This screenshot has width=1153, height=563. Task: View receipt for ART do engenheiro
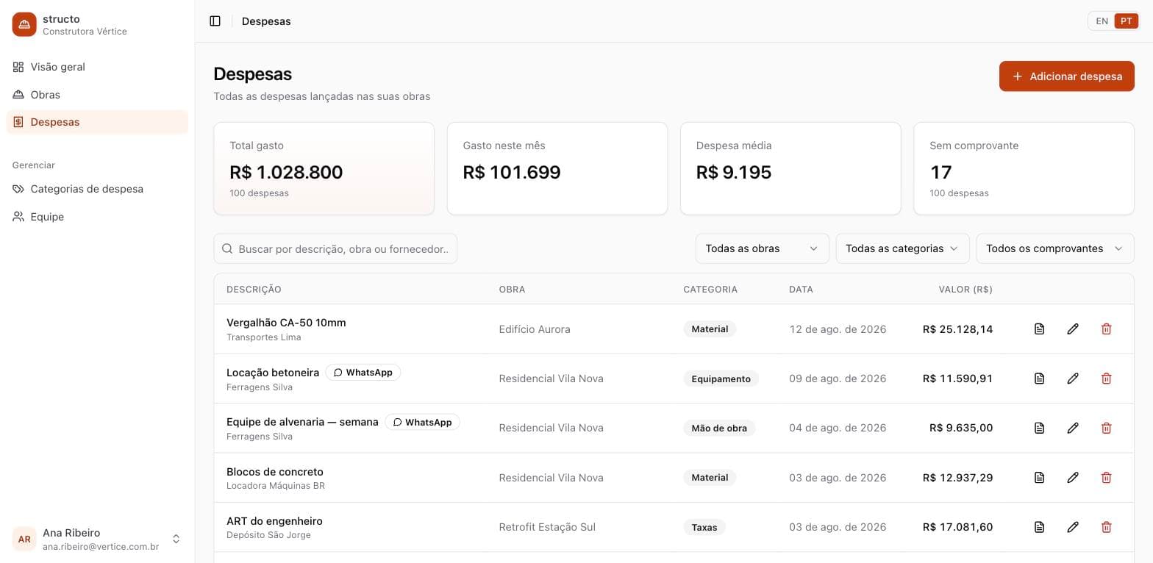tap(1039, 527)
